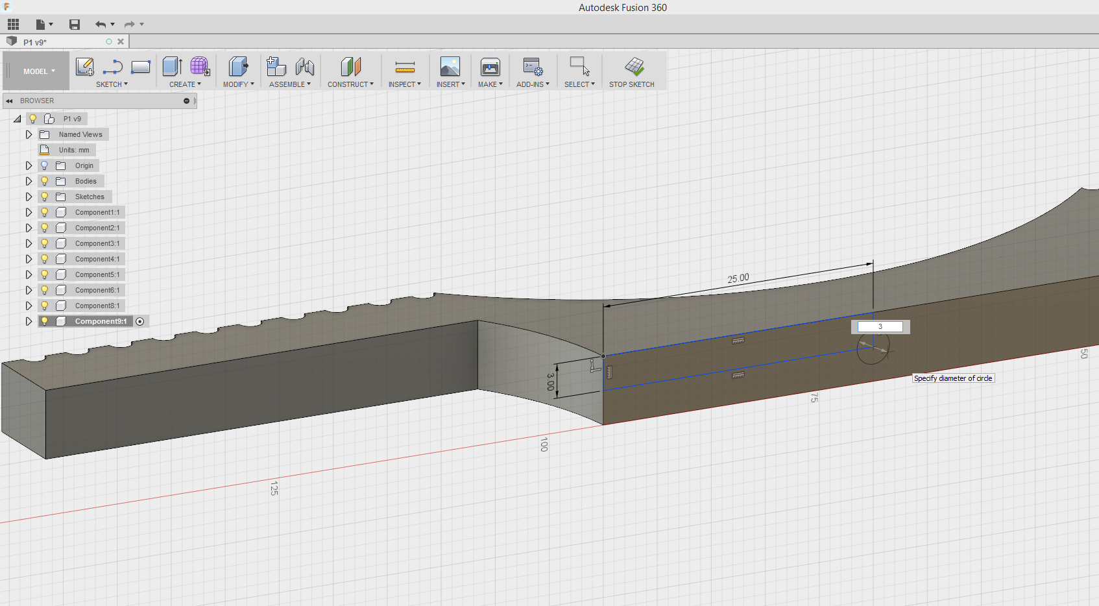Click the Select tool icon

click(579, 66)
